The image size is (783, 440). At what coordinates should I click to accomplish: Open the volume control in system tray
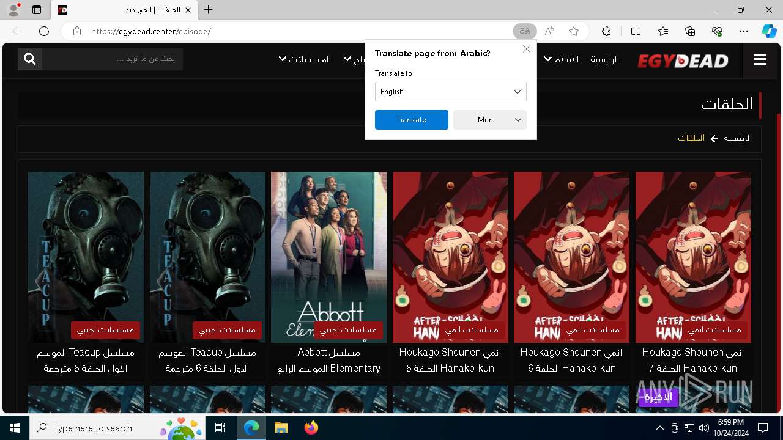coord(704,428)
